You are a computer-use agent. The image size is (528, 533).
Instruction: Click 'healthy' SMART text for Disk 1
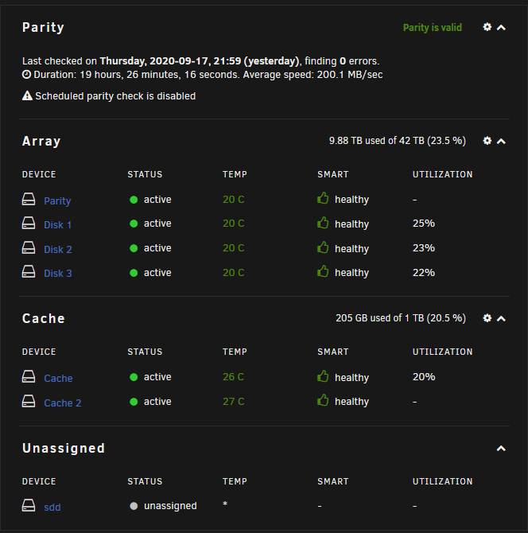[x=351, y=224]
